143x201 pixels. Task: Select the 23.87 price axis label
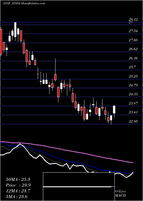(x=133, y=103)
